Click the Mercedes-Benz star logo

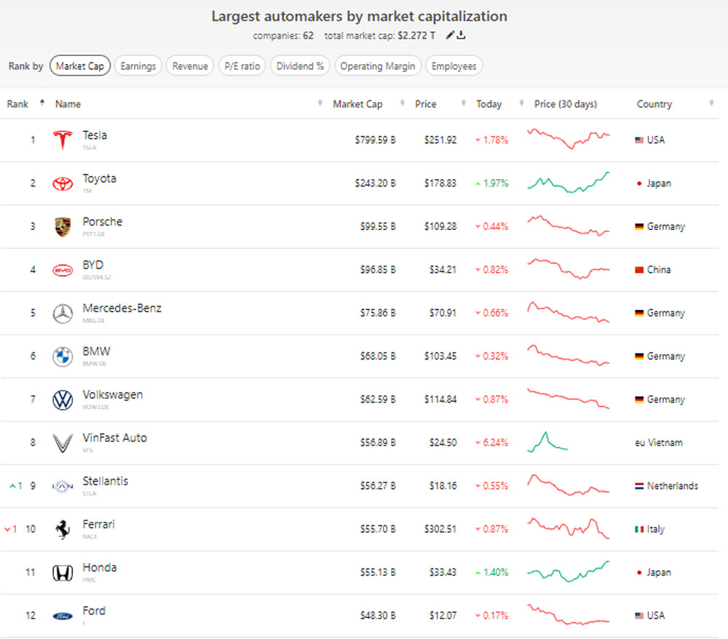(x=63, y=313)
